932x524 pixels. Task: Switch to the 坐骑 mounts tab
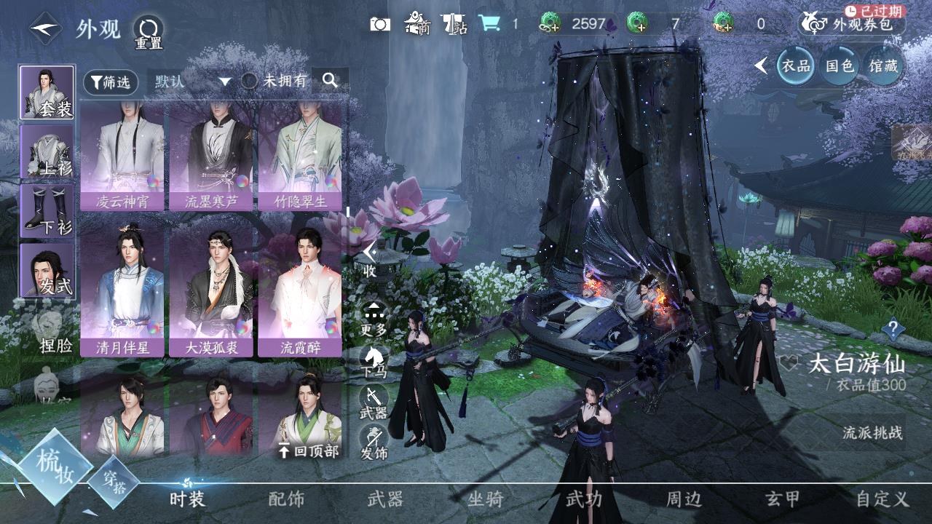click(485, 499)
